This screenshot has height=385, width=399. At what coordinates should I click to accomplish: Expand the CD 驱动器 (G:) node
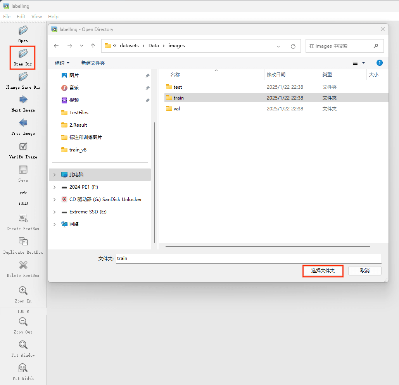pyautogui.click(x=54, y=200)
